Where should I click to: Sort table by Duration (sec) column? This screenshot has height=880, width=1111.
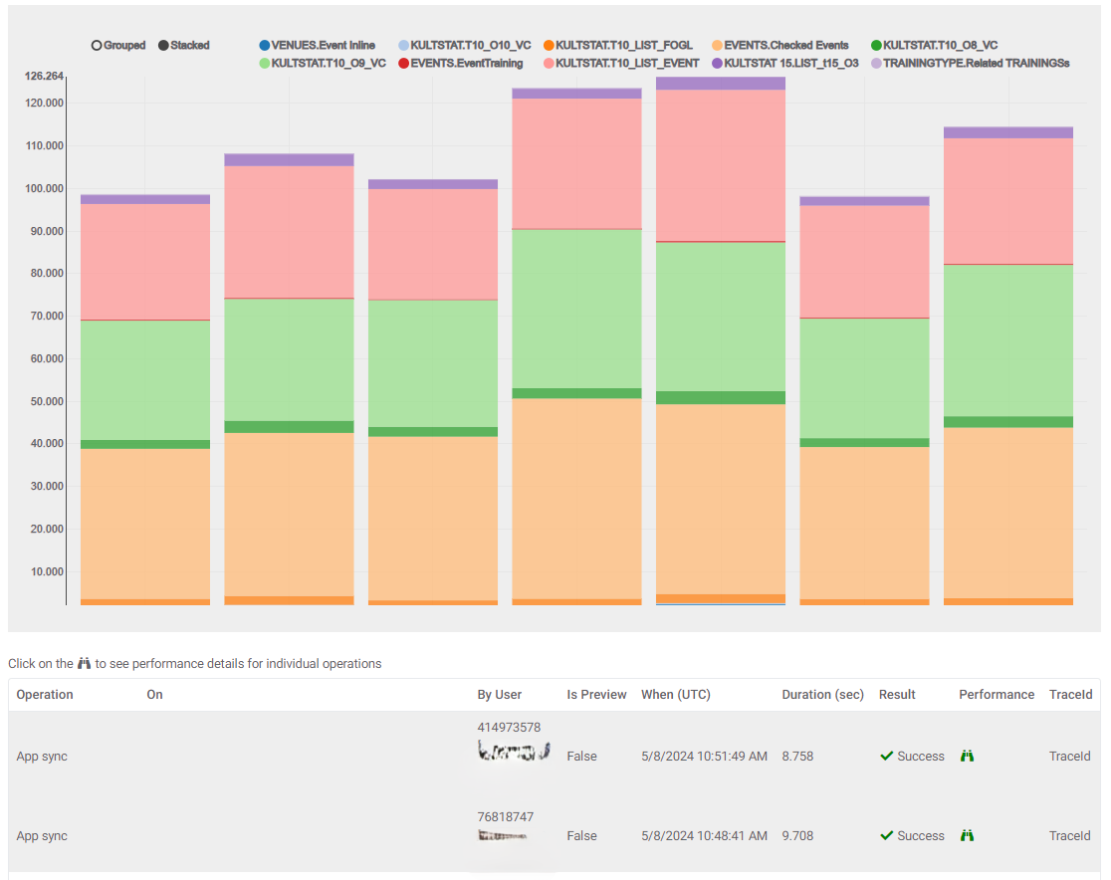pyautogui.click(x=822, y=695)
